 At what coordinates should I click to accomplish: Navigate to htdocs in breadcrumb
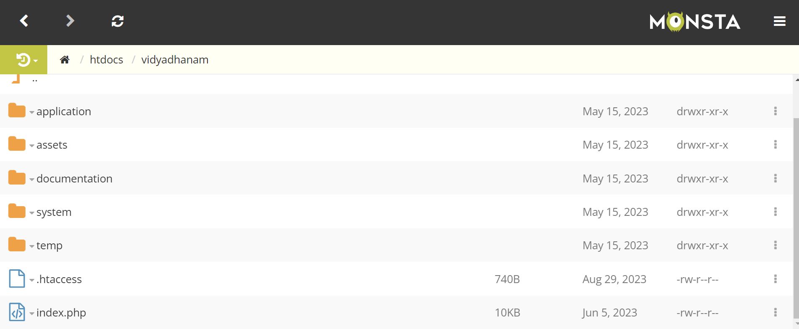pos(106,60)
